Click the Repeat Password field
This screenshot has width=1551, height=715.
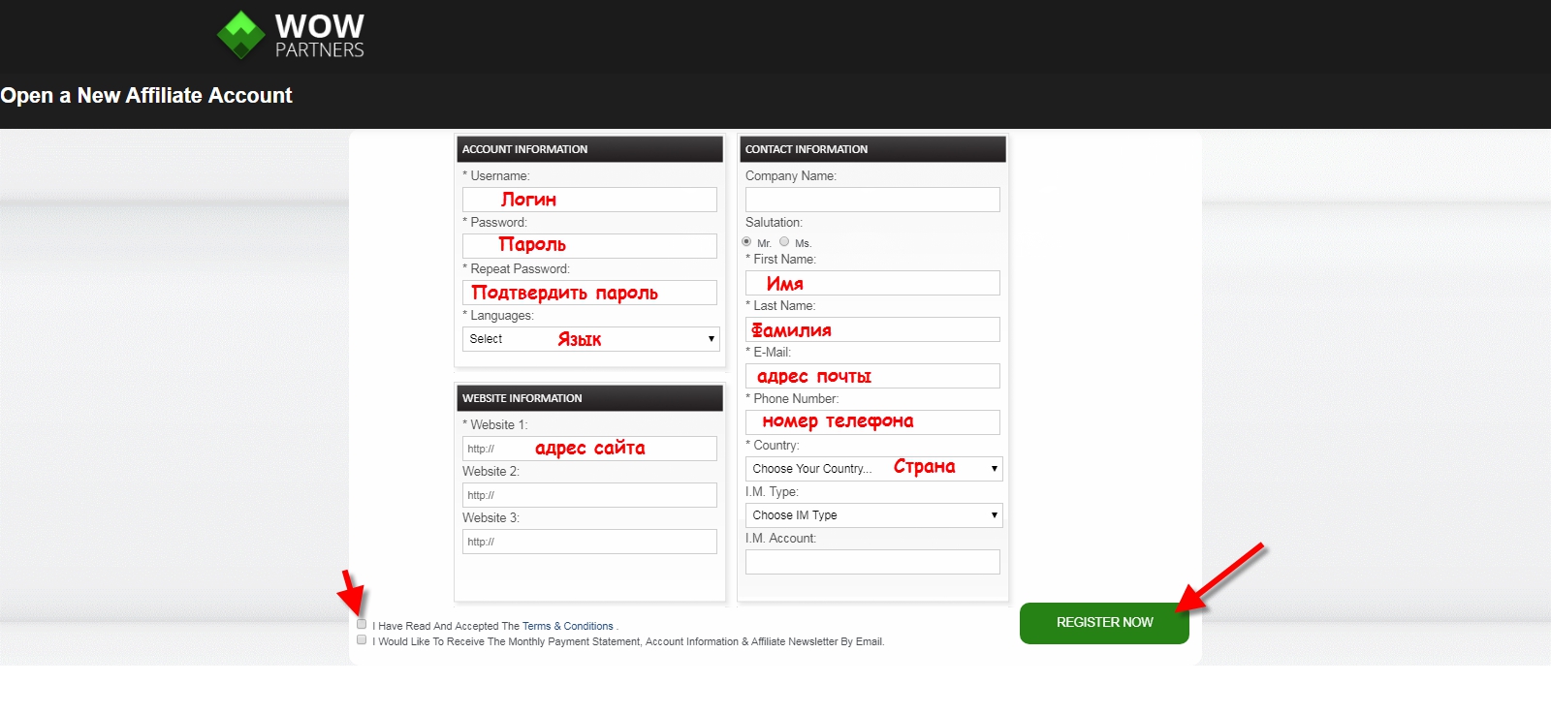589,293
